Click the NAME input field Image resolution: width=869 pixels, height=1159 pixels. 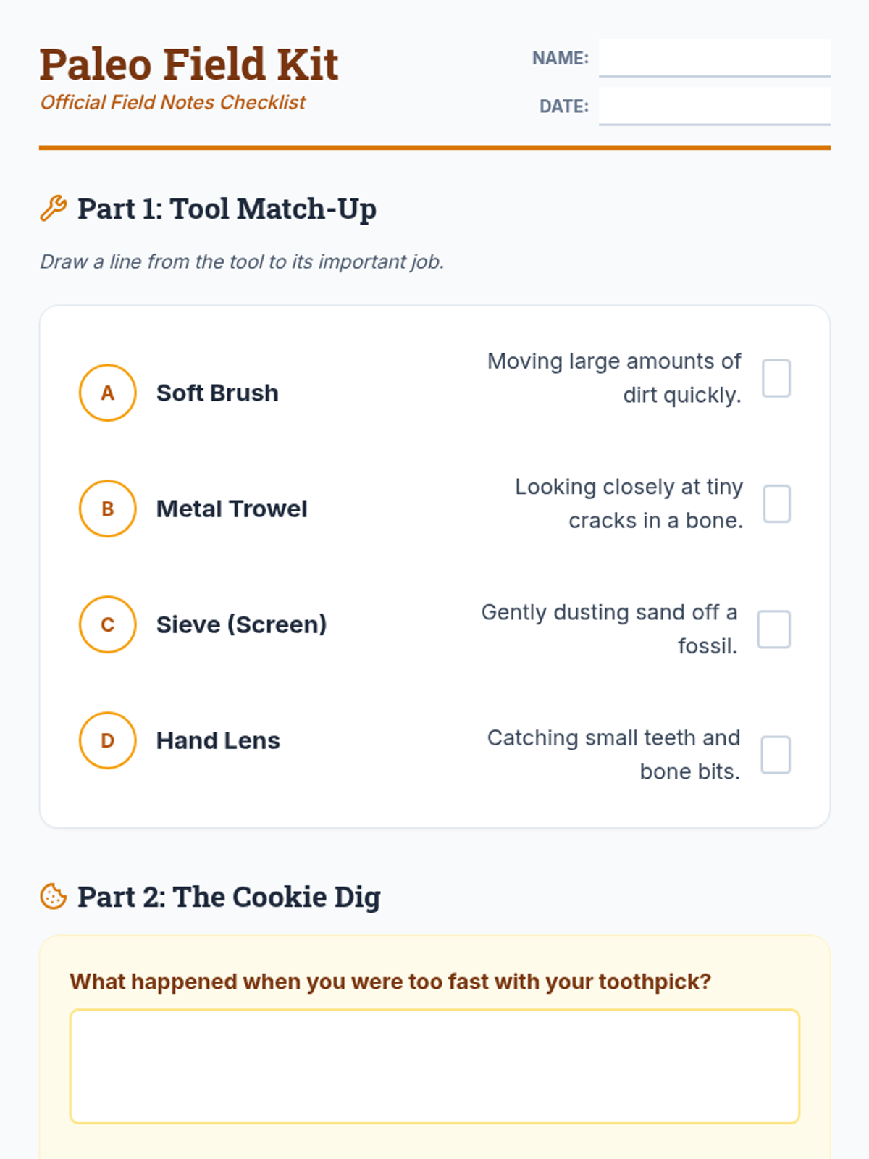714,58
